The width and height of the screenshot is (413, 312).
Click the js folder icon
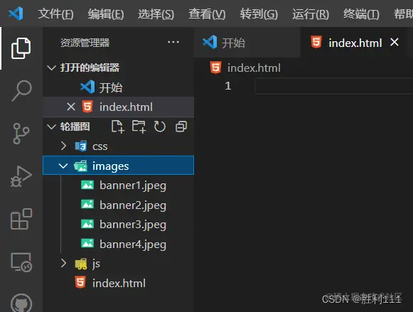pyautogui.click(x=81, y=264)
